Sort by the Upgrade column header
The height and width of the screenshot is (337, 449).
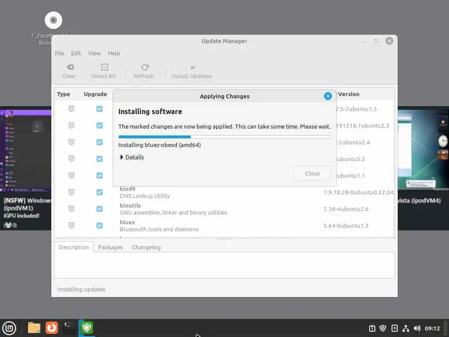tap(95, 94)
